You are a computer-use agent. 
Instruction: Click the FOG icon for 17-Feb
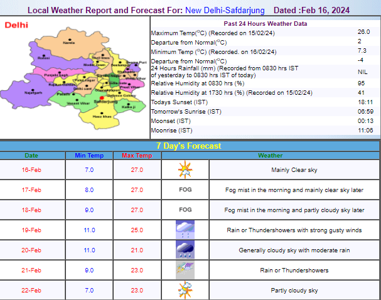click(x=185, y=190)
